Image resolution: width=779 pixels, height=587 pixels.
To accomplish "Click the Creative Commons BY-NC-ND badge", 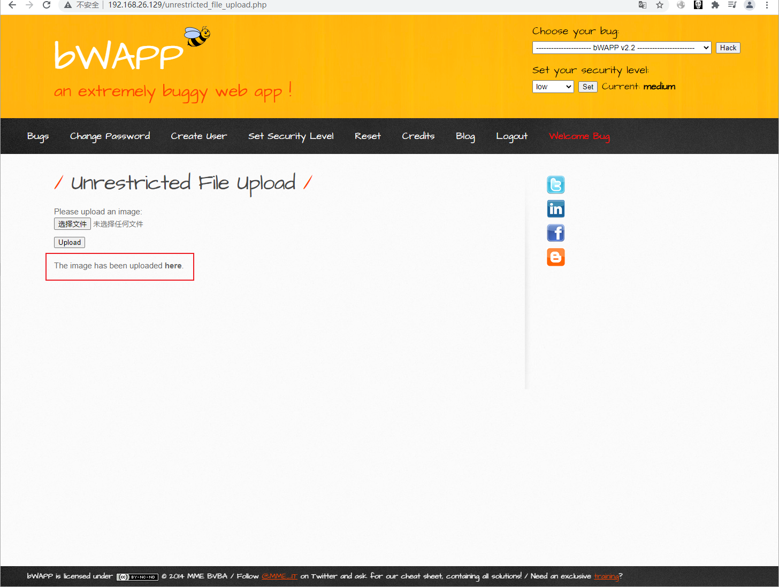I will 138,577.
